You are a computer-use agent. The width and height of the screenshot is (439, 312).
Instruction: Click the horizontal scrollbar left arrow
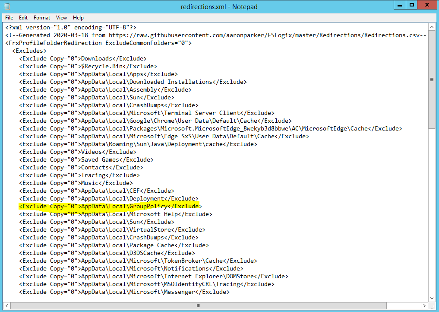pos(7,306)
